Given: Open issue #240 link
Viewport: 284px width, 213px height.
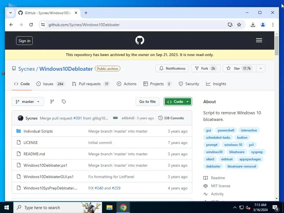Looking at the screenshot, I should pos(99,188).
